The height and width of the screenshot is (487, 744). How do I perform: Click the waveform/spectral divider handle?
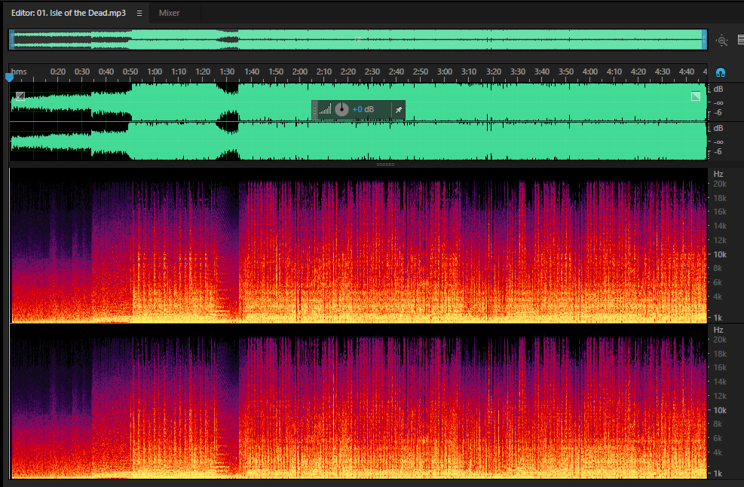[385, 164]
